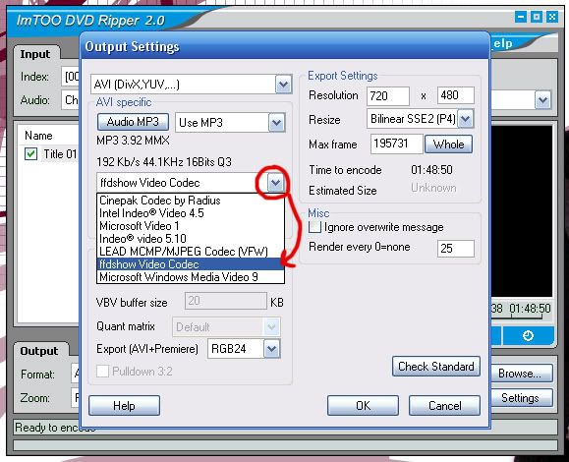The image size is (569, 462).
Task: Confirm the settings with the OK button
Action: coord(363,405)
